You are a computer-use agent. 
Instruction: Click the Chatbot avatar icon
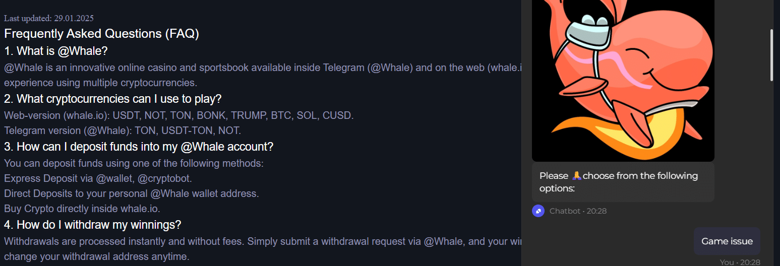click(538, 211)
